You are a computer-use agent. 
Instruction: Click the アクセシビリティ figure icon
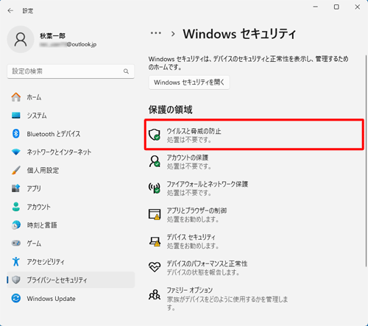pyautogui.click(x=16, y=261)
